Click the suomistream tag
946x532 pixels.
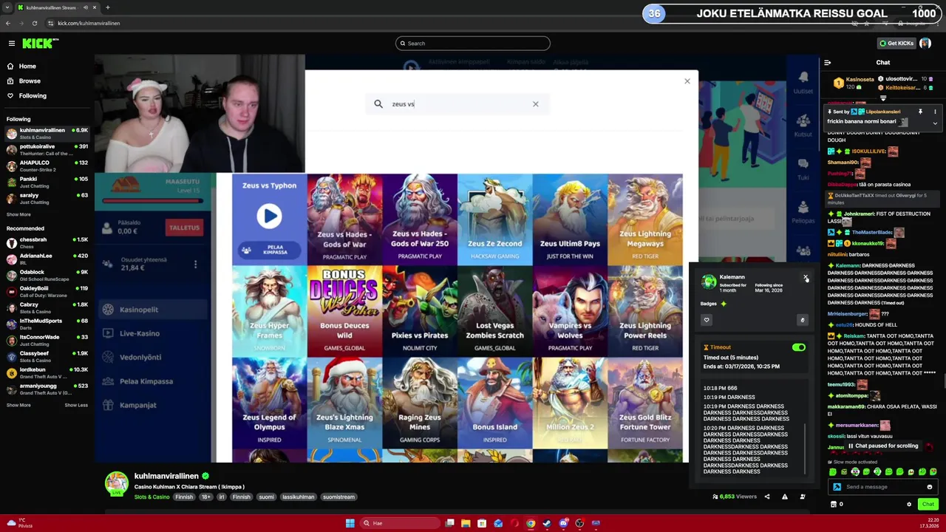tap(339, 497)
